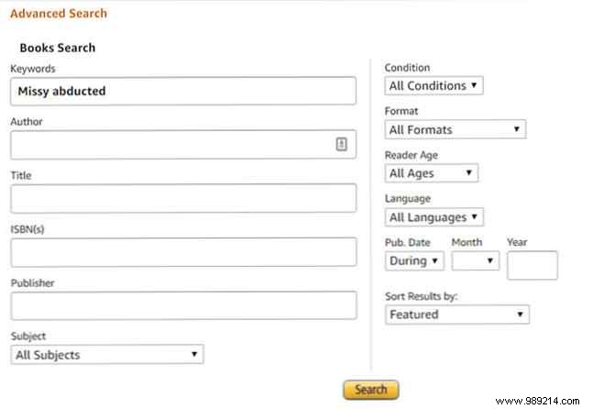Focus the Keywords input field

[183, 91]
